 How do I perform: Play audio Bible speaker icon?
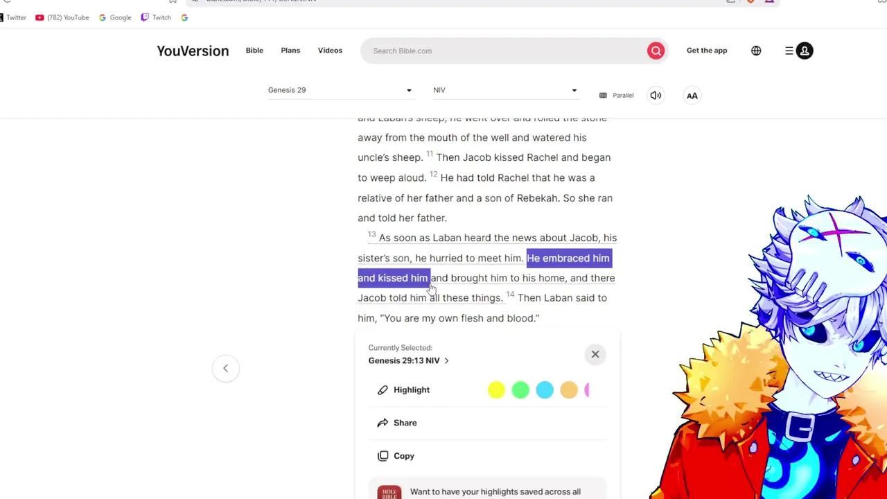[x=656, y=95]
